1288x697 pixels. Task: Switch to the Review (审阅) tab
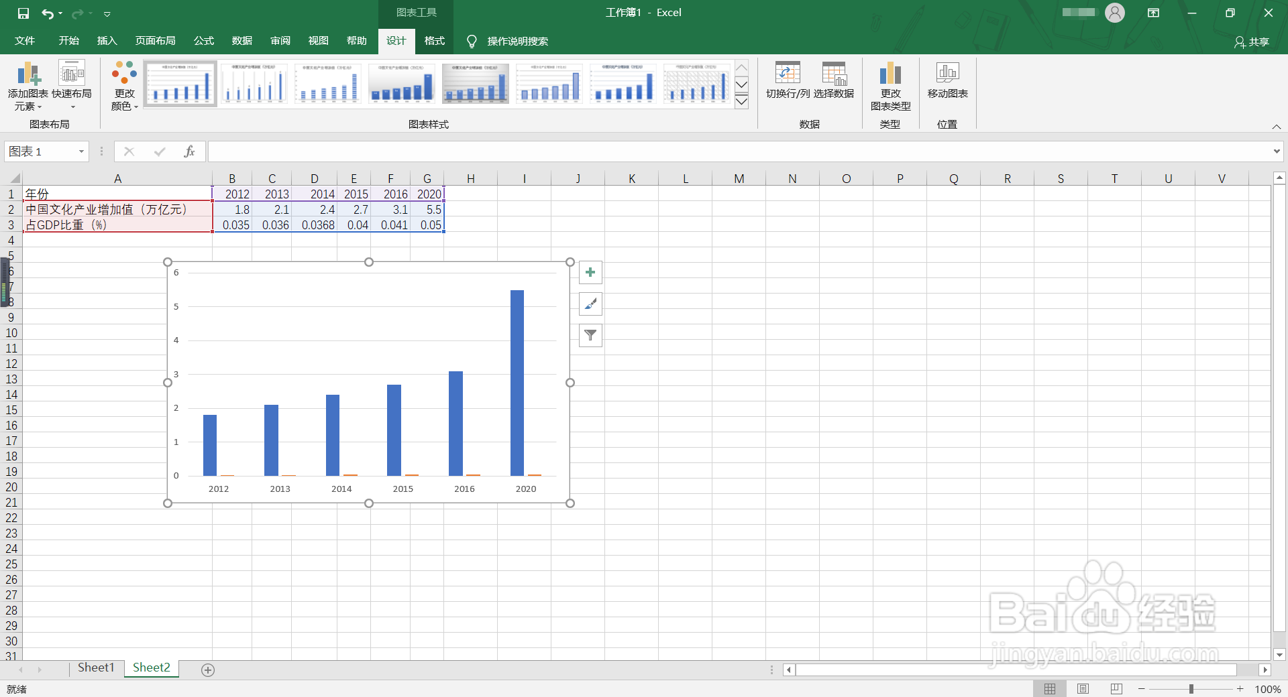280,41
